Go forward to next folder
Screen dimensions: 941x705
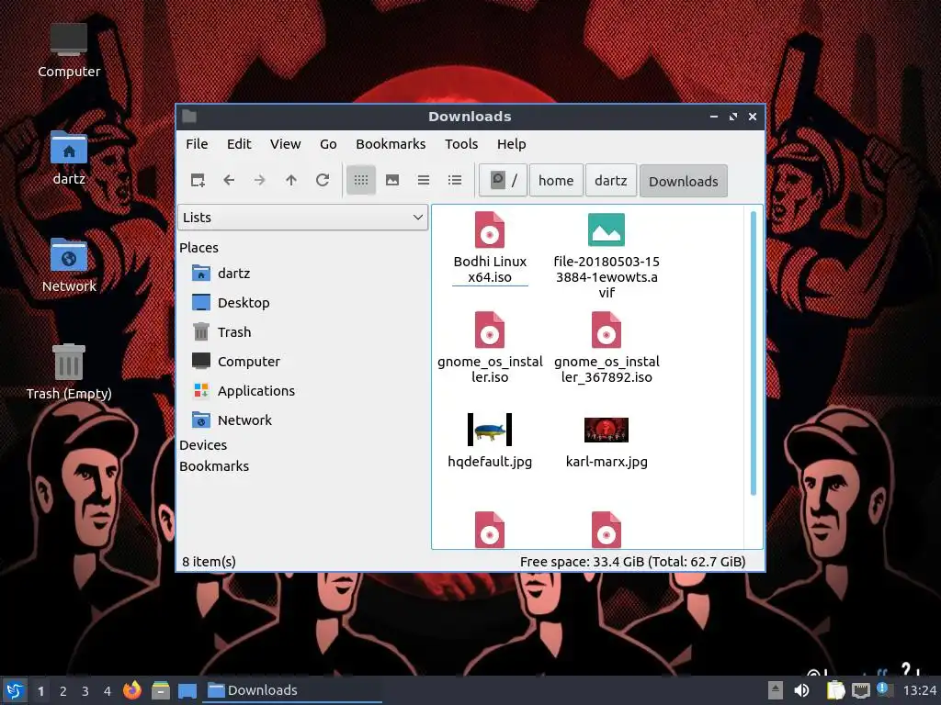coord(260,180)
